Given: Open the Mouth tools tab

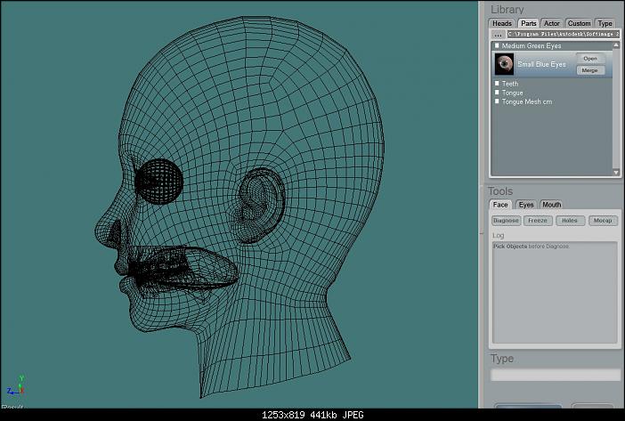Looking at the screenshot, I should pos(552,205).
